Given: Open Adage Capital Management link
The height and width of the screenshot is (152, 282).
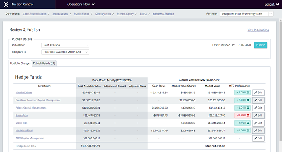Looking at the screenshot, I should 31,108.
